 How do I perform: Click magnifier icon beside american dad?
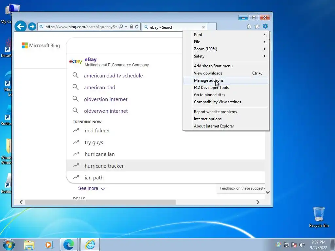click(x=76, y=87)
